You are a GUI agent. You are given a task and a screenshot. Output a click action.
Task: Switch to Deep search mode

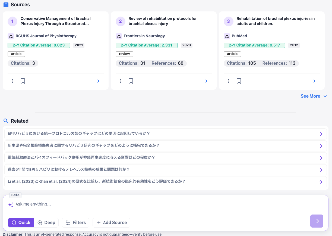coord(46,222)
